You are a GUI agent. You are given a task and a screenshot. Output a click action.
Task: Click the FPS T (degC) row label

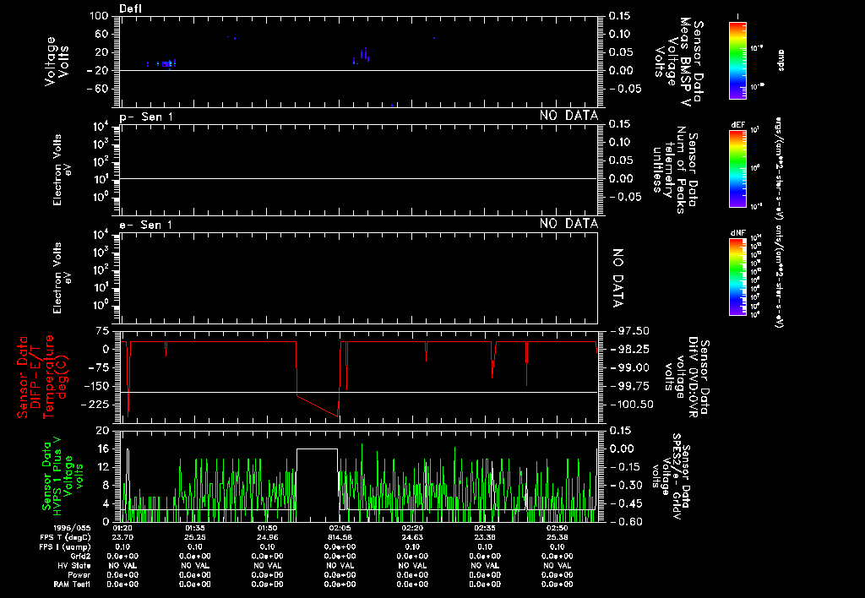coord(75,535)
